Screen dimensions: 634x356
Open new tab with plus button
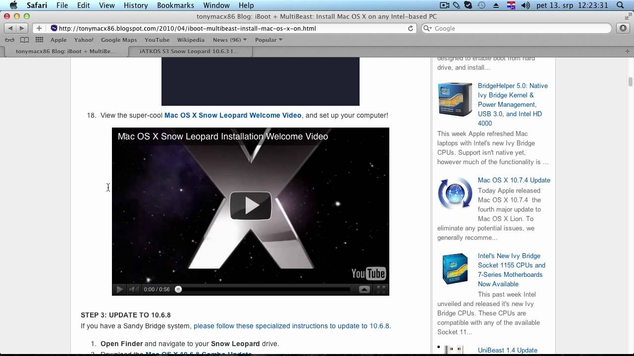click(628, 51)
